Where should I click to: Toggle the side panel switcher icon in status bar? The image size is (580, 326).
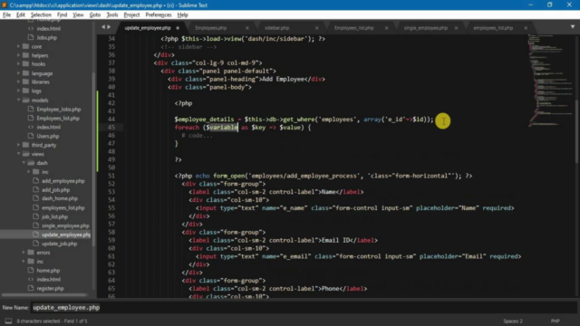(x=8, y=321)
